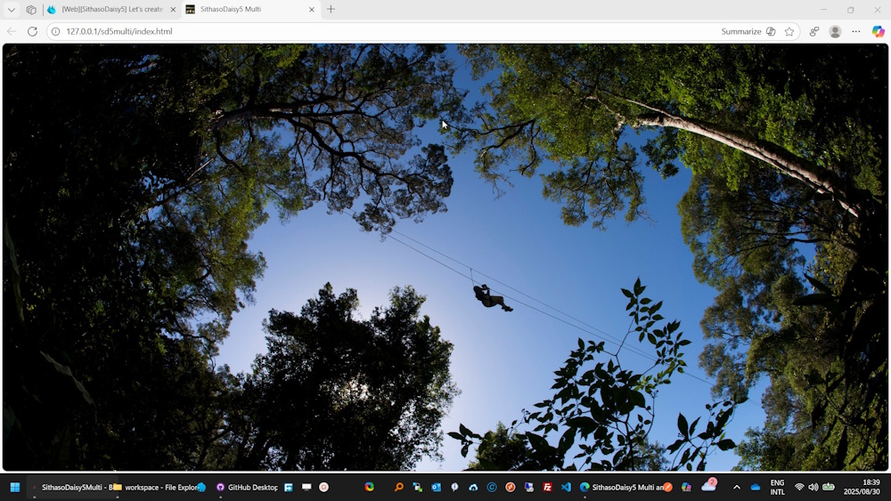Open the white monitor taskbar icon
Viewport: 891px width, 501px height.
pyautogui.click(x=307, y=487)
